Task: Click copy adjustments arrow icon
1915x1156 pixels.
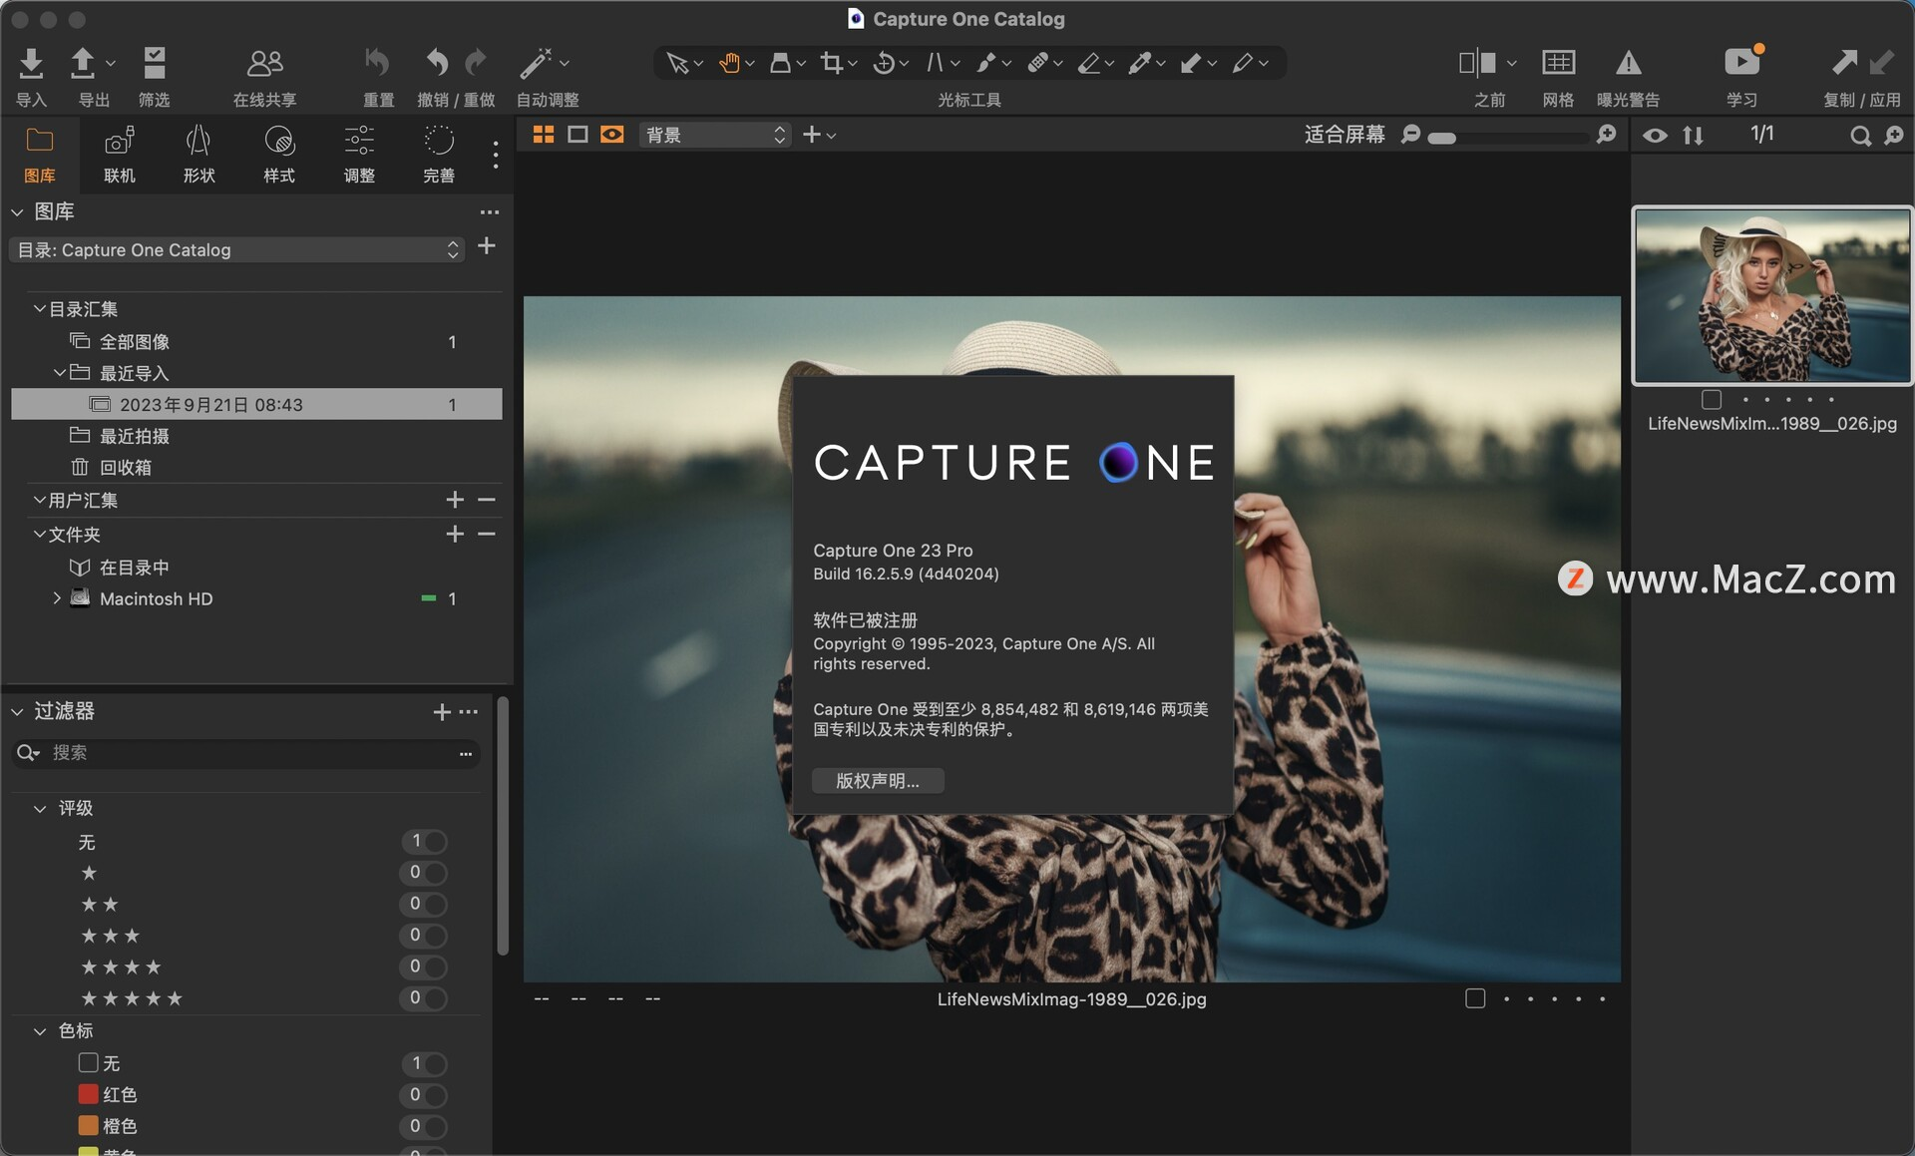Action: tap(1844, 63)
